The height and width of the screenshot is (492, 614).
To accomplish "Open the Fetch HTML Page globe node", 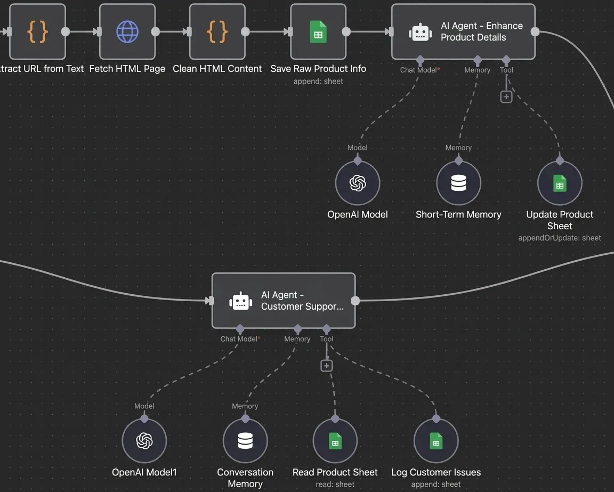I will coord(127,32).
